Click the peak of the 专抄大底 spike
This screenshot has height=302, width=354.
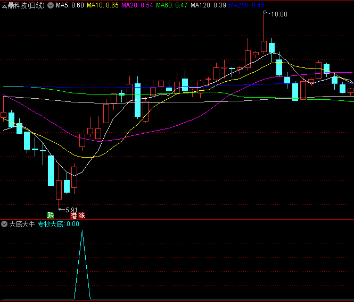coord(82,230)
